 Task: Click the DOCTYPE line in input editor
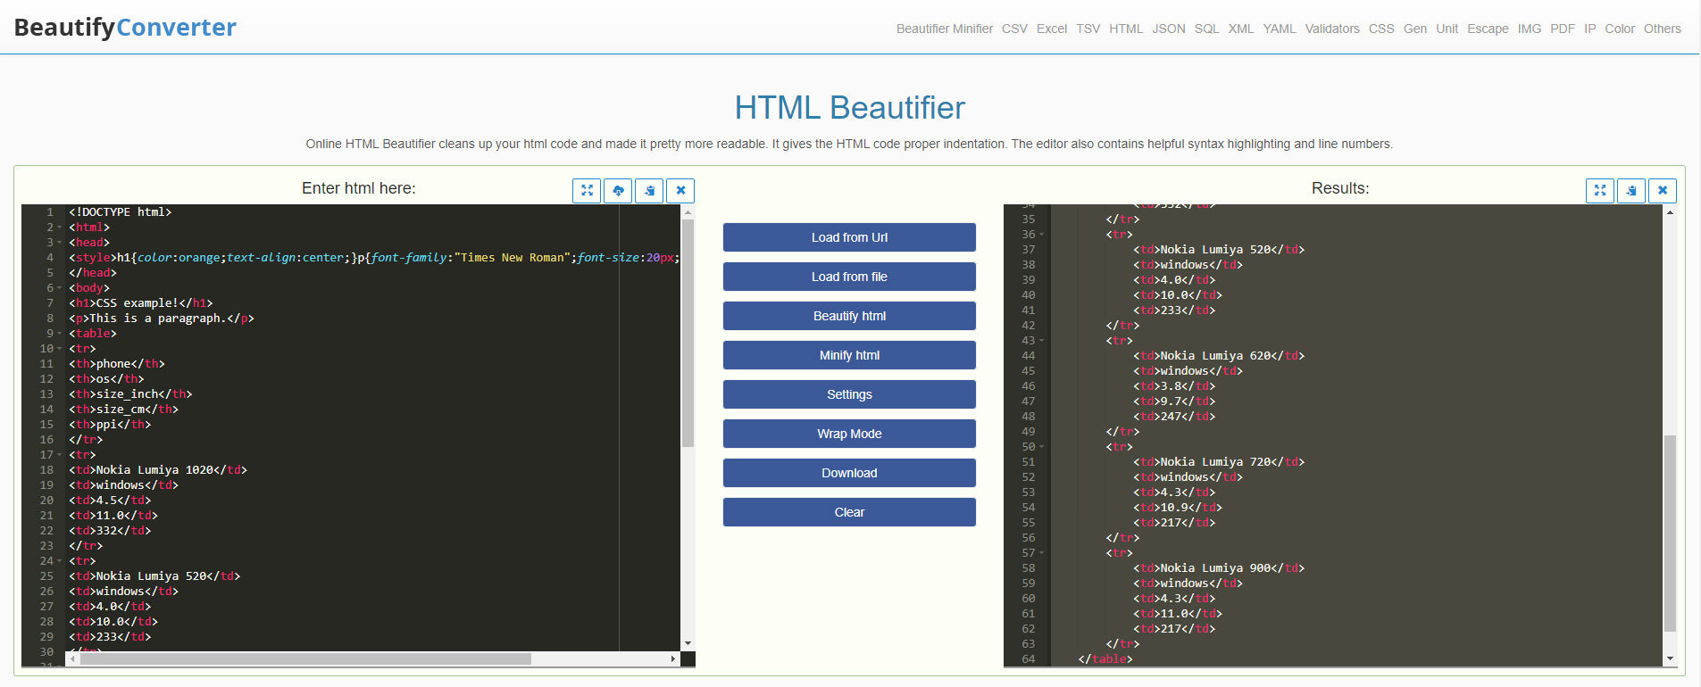point(121,212)
